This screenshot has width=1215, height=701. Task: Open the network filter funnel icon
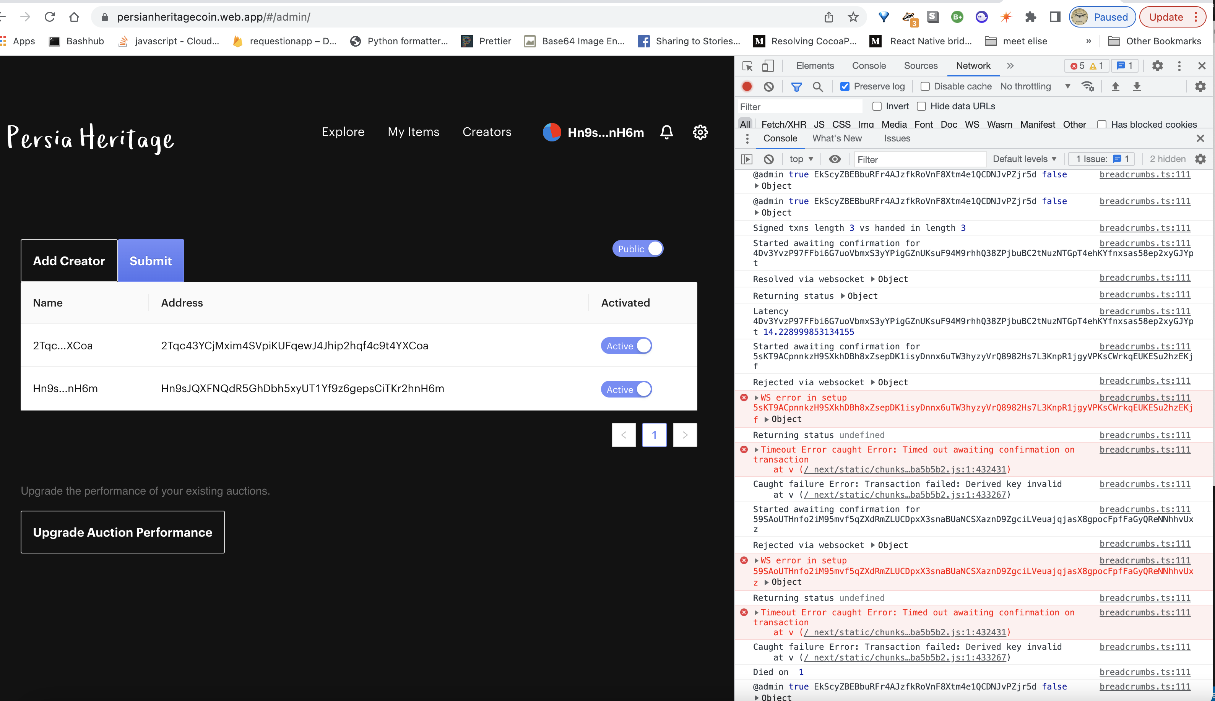pos(796,87)
